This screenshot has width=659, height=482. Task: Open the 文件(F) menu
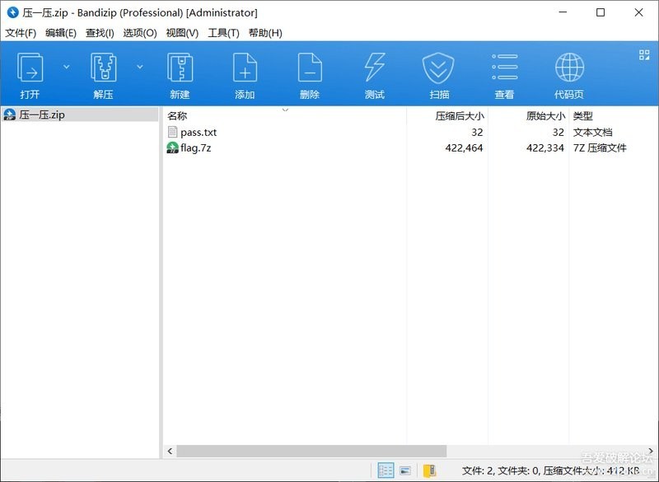coord(20,33)
